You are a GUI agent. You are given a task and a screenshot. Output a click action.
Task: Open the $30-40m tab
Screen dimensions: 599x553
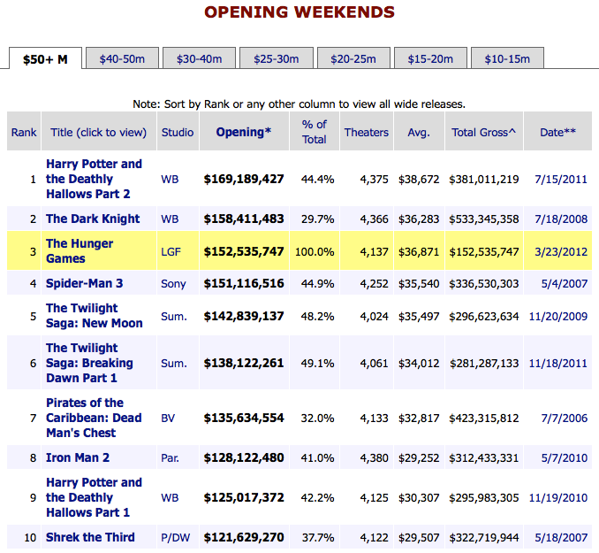coord(201,59)
